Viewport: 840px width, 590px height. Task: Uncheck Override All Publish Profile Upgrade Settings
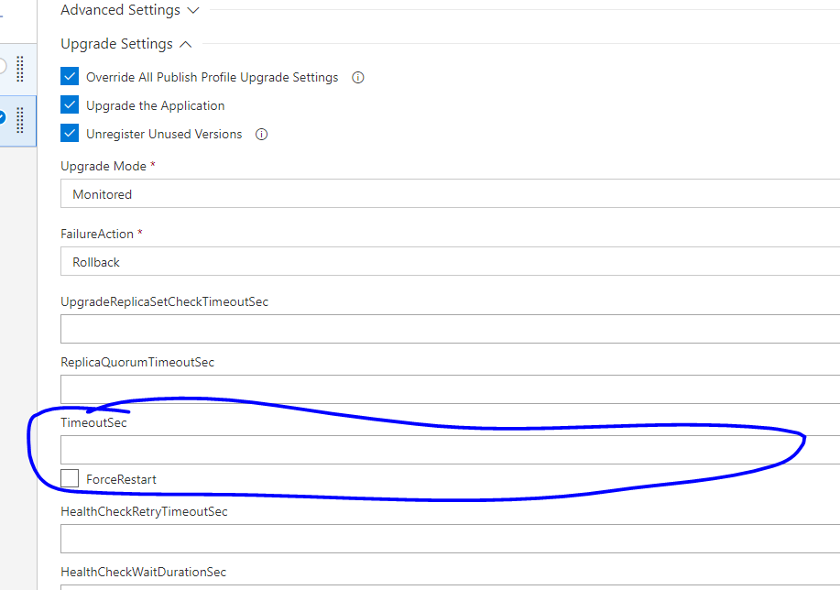pos(70,76)
